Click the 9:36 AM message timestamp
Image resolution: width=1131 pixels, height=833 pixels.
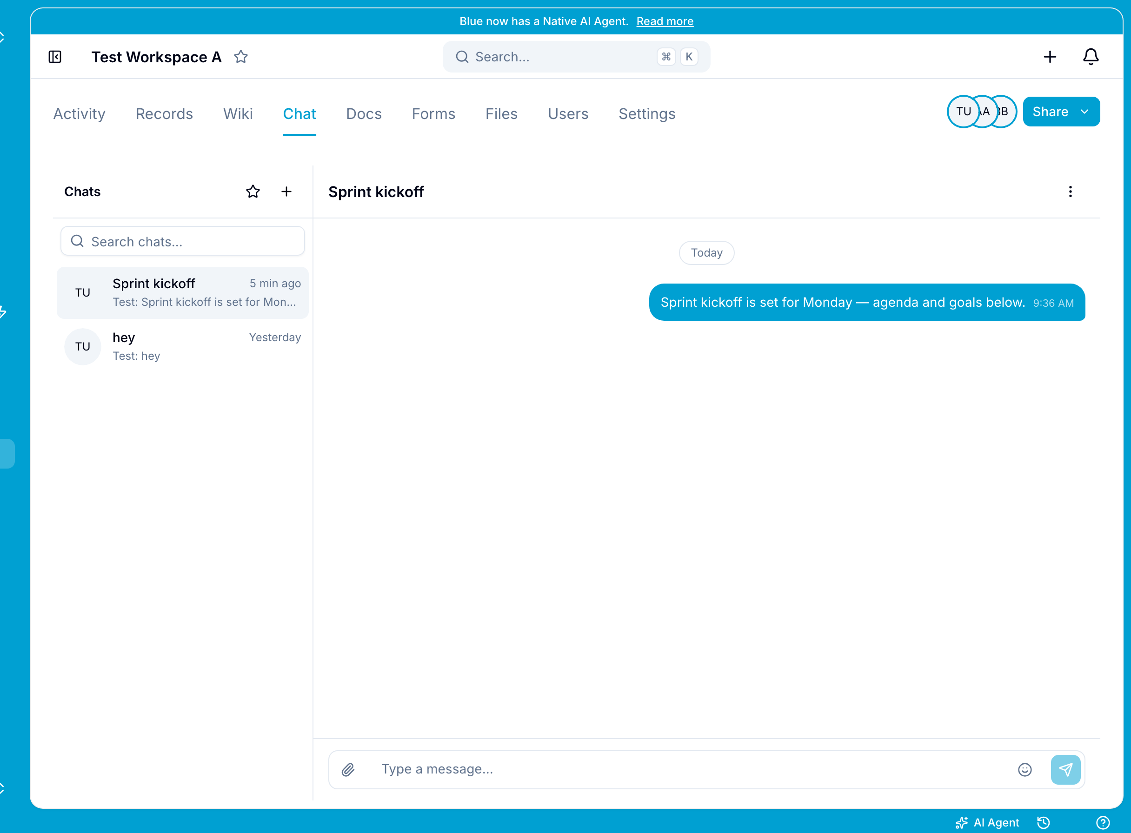(x=1053, y=304)
